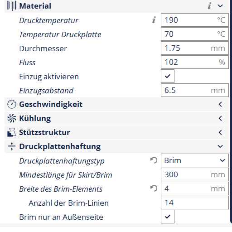Click the Mindestlänge für Skirt/Brim label
The image size is (232, 232).
(66, 175)
